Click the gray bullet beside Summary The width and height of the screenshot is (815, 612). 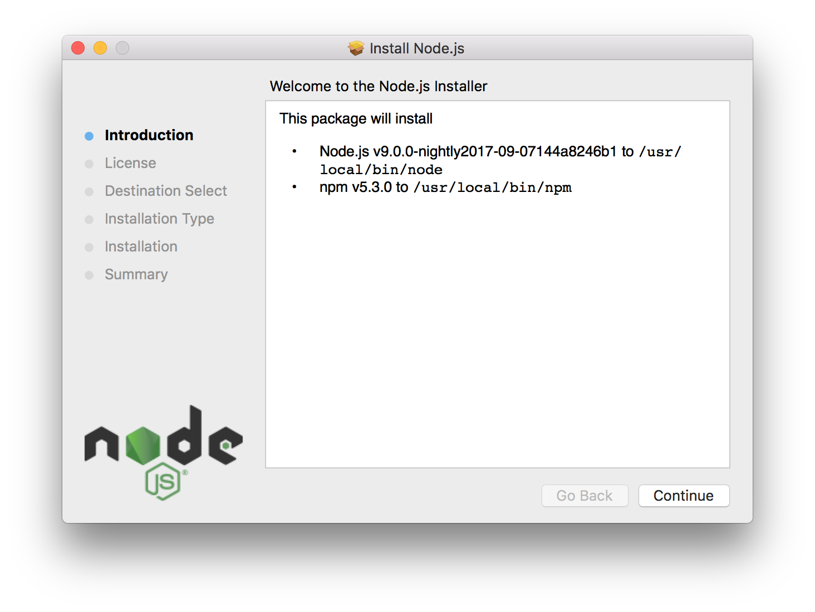click(89, 275)
